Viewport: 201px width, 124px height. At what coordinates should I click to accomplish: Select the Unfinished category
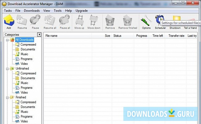tap(22, 69)
